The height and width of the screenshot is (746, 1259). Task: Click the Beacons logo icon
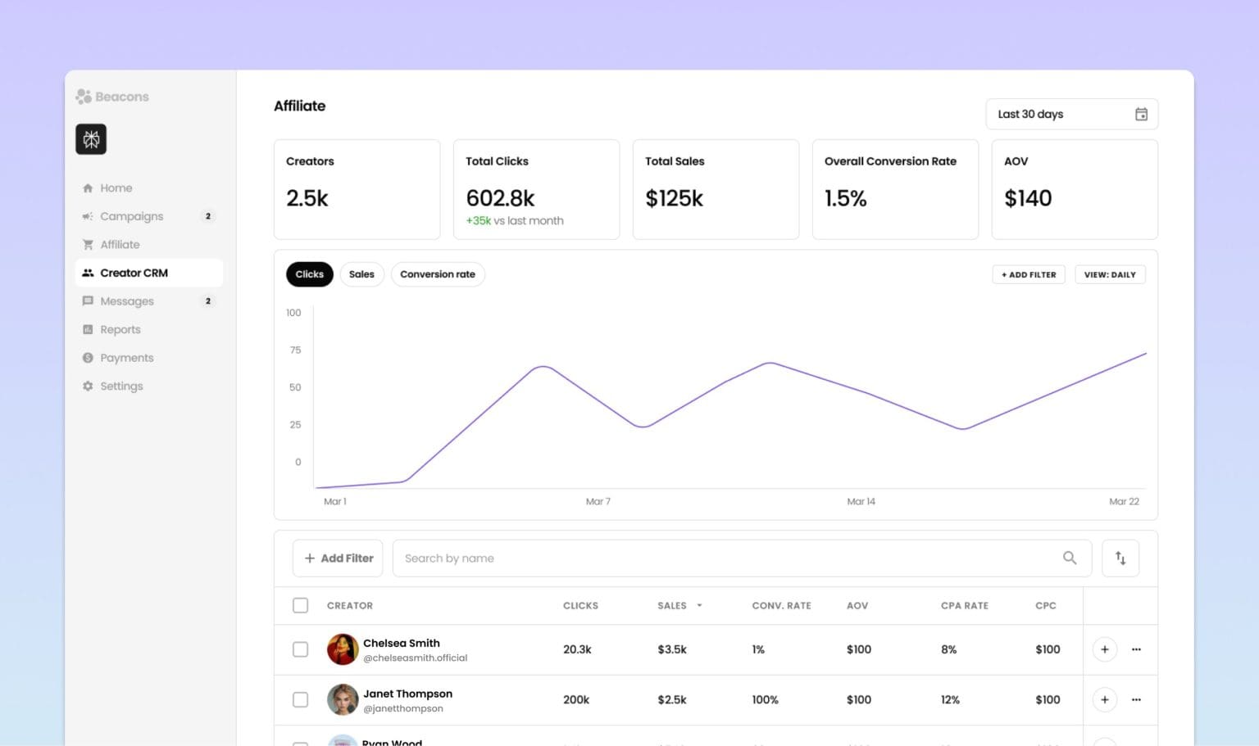point(84,97)
